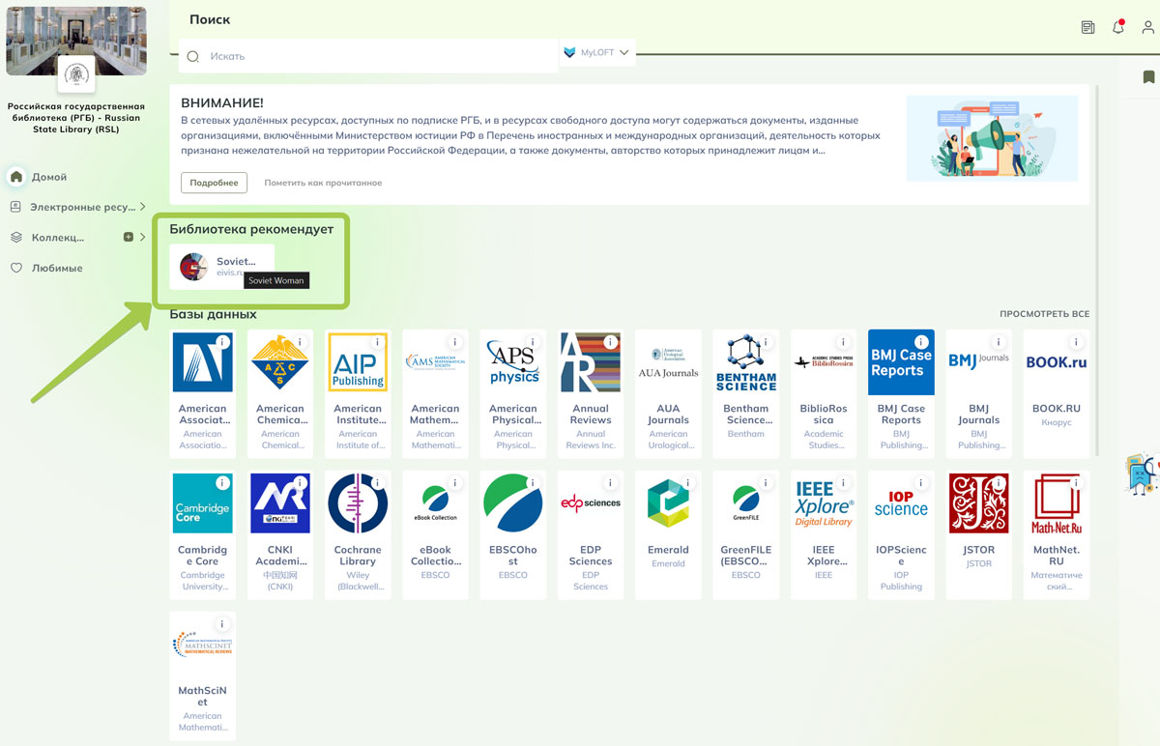Image resolution: width=1160 pixels, height=746 pixels.
Task: Add a collection with the plus icon
Action: click(128, 238)
